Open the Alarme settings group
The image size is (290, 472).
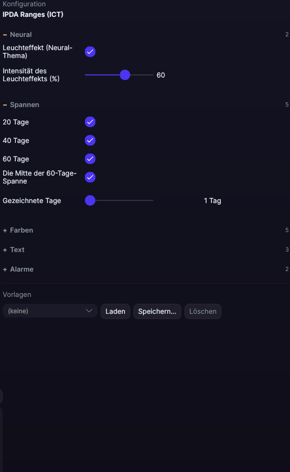(x=146, y=269)
